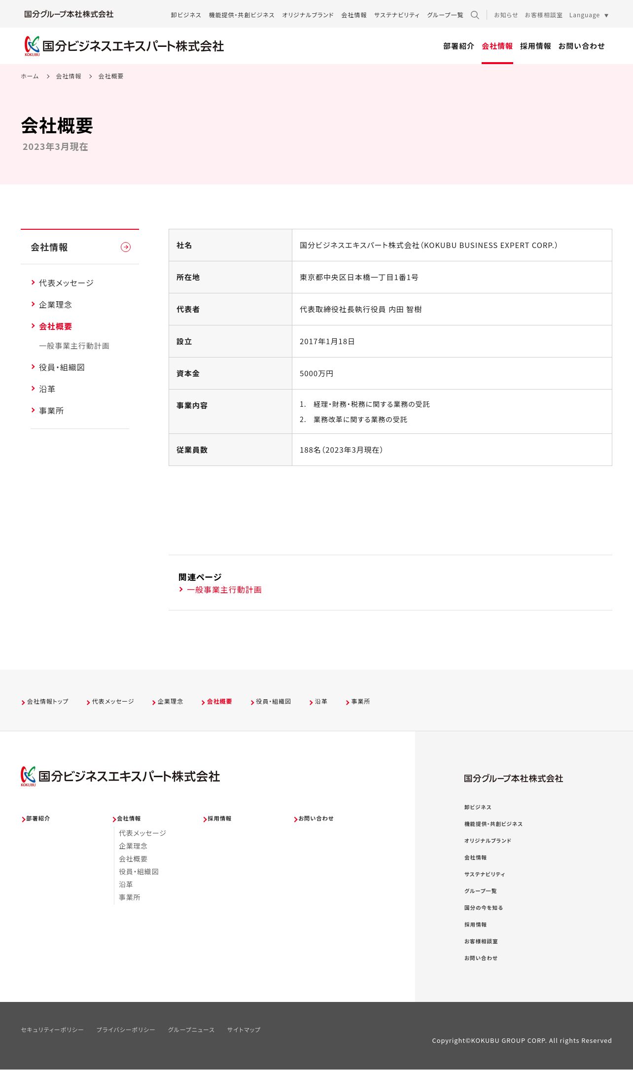The width and height of the screenshot is (633, 1070).
Task: Click 機能提供・共創ビジネス in footer right panel
Action: click(x=493, y=824)
